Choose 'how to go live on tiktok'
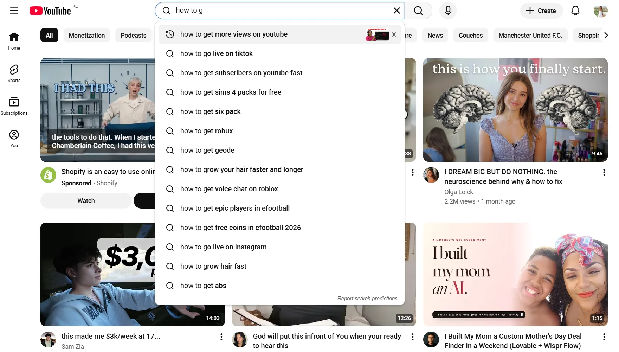 [x=279, y=53]
